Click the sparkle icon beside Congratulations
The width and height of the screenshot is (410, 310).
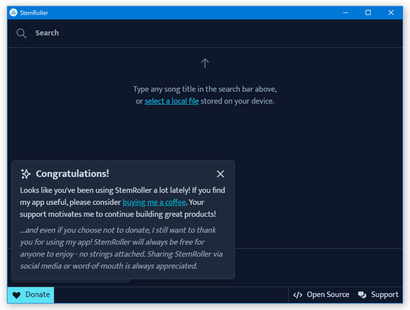26,174
